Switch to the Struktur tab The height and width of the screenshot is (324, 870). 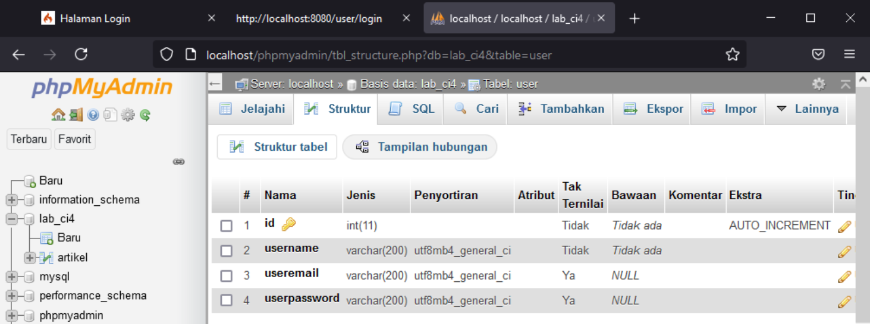click(336, 109)
